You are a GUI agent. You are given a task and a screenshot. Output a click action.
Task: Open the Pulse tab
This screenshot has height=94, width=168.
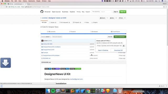(x=86, y=22)
